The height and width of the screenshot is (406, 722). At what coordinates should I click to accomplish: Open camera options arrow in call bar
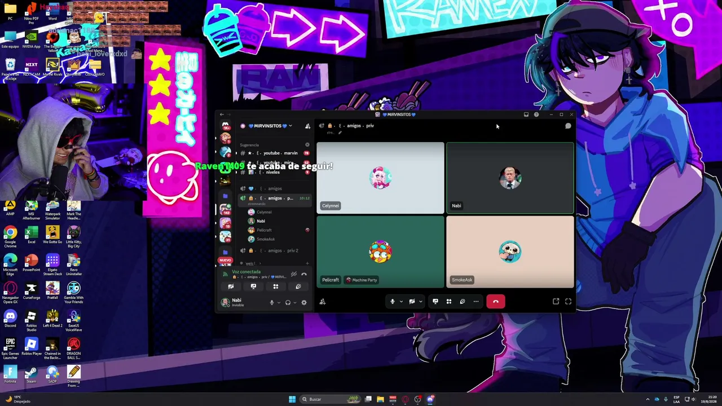[420, 302]
